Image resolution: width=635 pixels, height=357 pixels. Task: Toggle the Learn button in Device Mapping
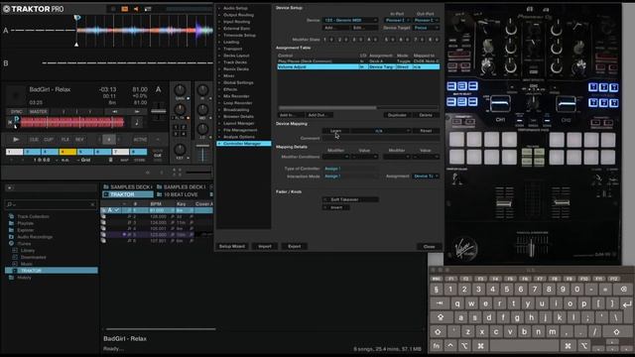coord(335,131)
